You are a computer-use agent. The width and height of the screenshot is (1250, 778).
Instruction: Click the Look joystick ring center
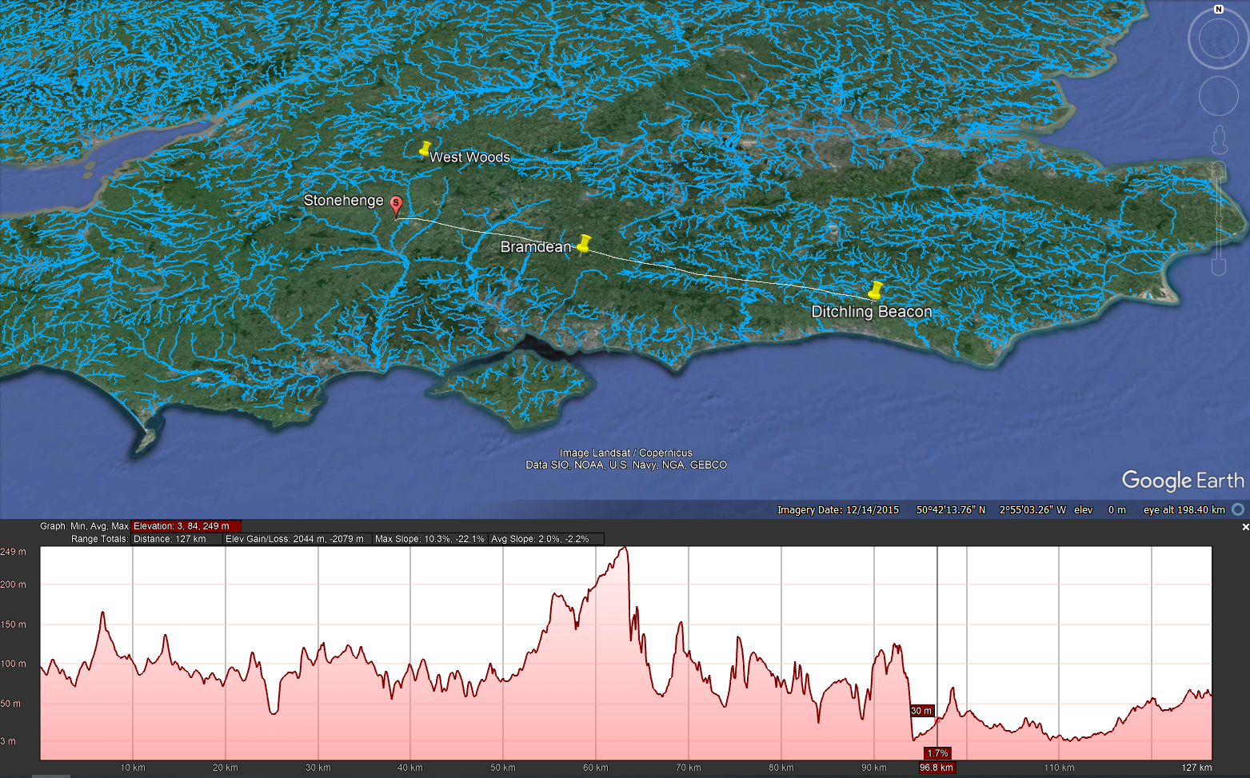point(1218,39)
